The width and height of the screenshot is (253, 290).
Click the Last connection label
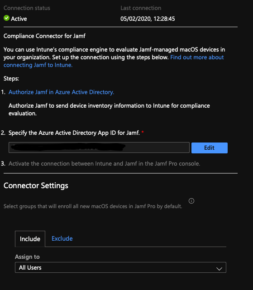point(141,8)
